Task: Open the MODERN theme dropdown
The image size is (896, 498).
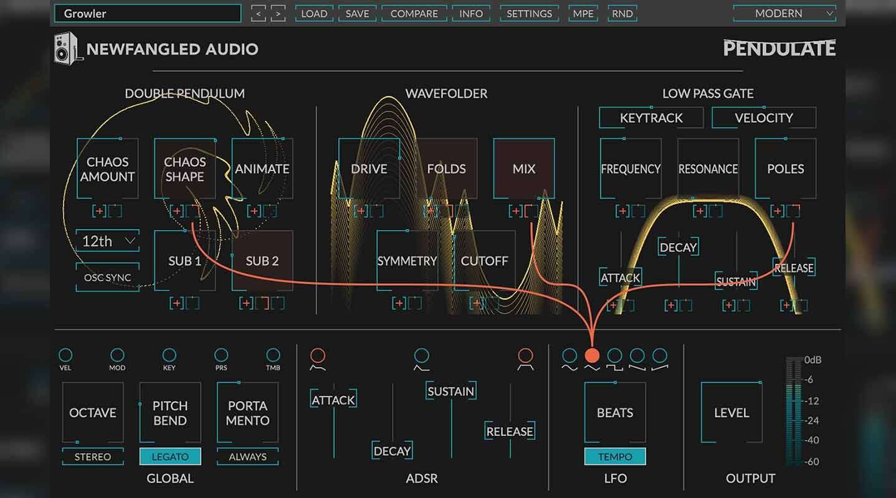Action: pyautogui.click(x=784, y=13)
